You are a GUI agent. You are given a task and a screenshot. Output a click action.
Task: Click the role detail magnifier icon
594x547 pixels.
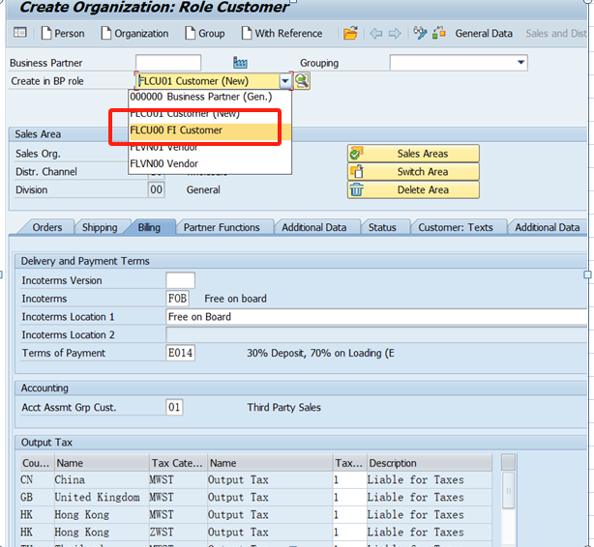(302, 81)
